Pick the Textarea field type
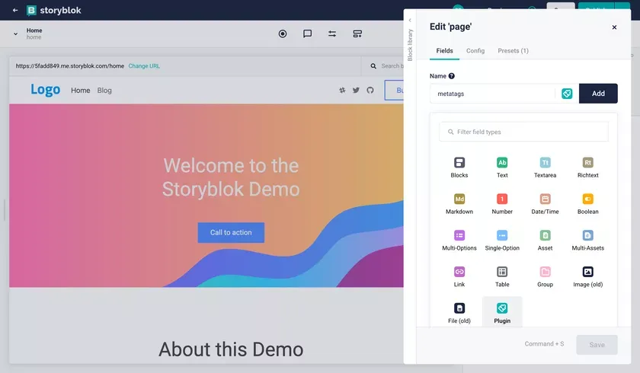This screenshot has height=373, width=640. [545, 167]
